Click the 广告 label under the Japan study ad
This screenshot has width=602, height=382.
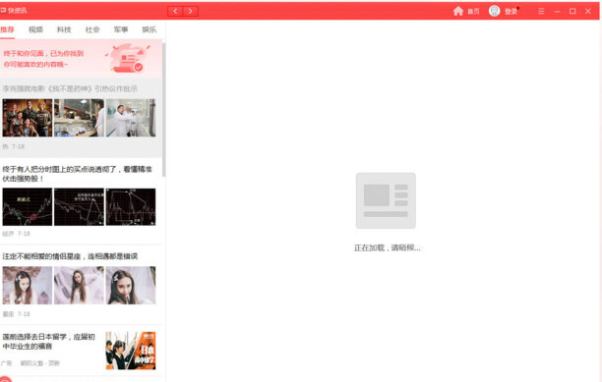(7, 363)
